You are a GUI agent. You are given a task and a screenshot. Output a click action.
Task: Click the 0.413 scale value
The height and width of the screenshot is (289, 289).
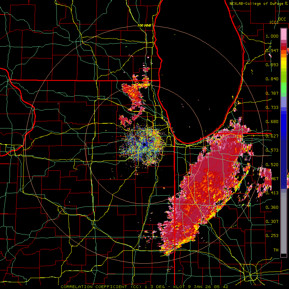click(x=272, y=193)
